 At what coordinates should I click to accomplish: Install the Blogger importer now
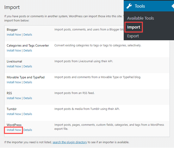(14, 35)
